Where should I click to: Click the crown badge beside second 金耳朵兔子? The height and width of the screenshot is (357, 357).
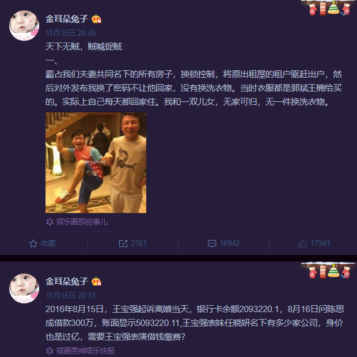point(97,282)
